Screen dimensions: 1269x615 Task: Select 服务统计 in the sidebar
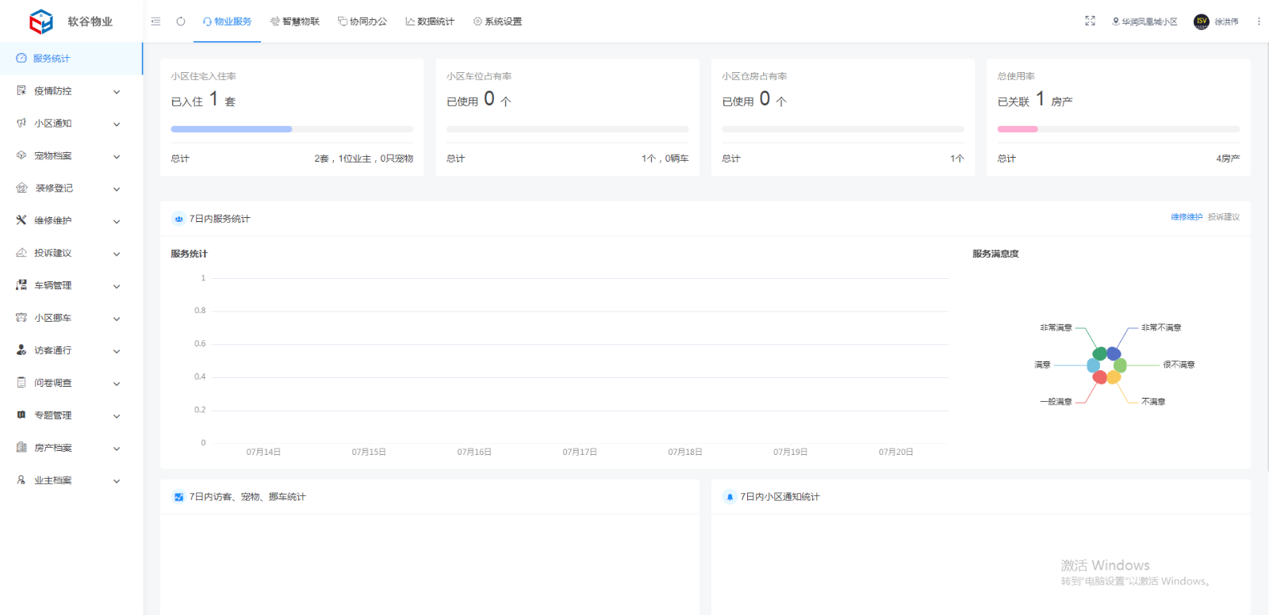[52, 59]
